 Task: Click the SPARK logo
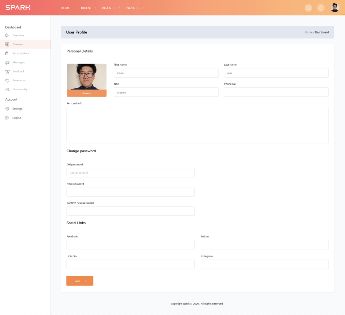[x=18, y=8]
